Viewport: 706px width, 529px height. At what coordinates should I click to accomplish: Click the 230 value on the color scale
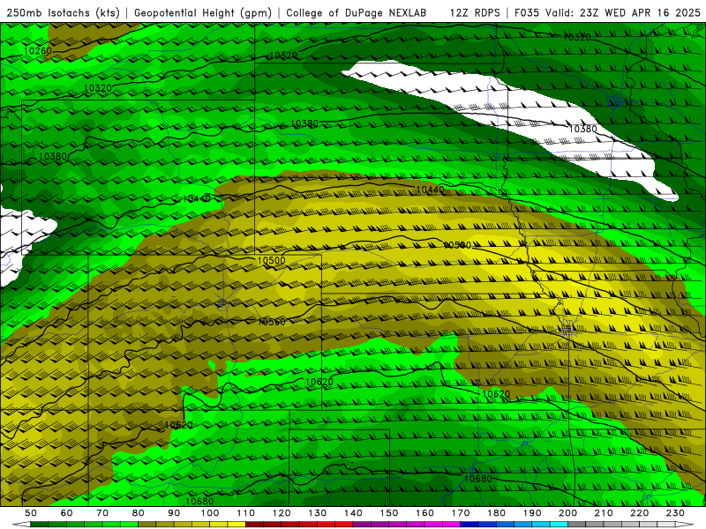click(675, 513)
